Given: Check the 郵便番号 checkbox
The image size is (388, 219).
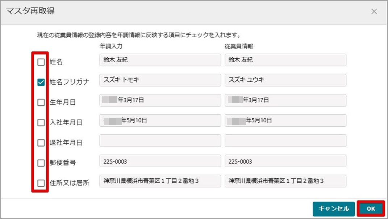Looking at the screenshot, I should [x=41, y=163].
